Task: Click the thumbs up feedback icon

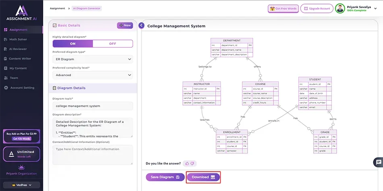Action: (x=187, y=163)
